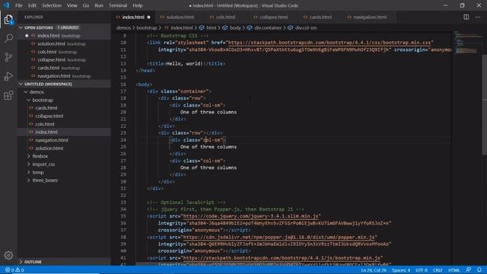This screenshot has height=274, width=487.
Task: Click the Split Editor Right icon
Action: click(466, 17)
